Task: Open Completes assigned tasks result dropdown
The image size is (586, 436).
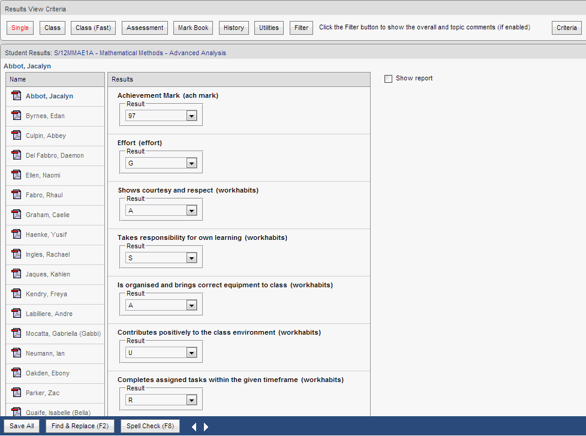Action: coord(192,400)
